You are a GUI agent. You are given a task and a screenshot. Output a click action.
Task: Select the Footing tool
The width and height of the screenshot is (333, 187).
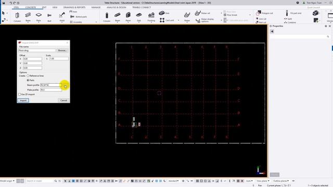point(151,17)
